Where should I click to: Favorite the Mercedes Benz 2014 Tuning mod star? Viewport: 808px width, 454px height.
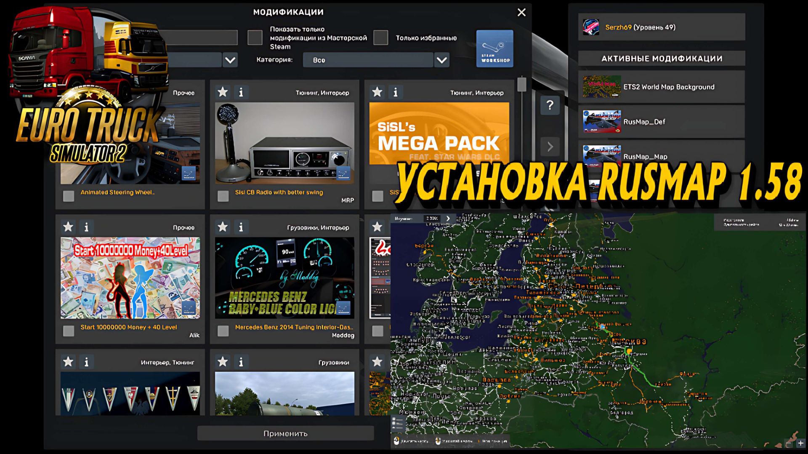coord(222,227)
